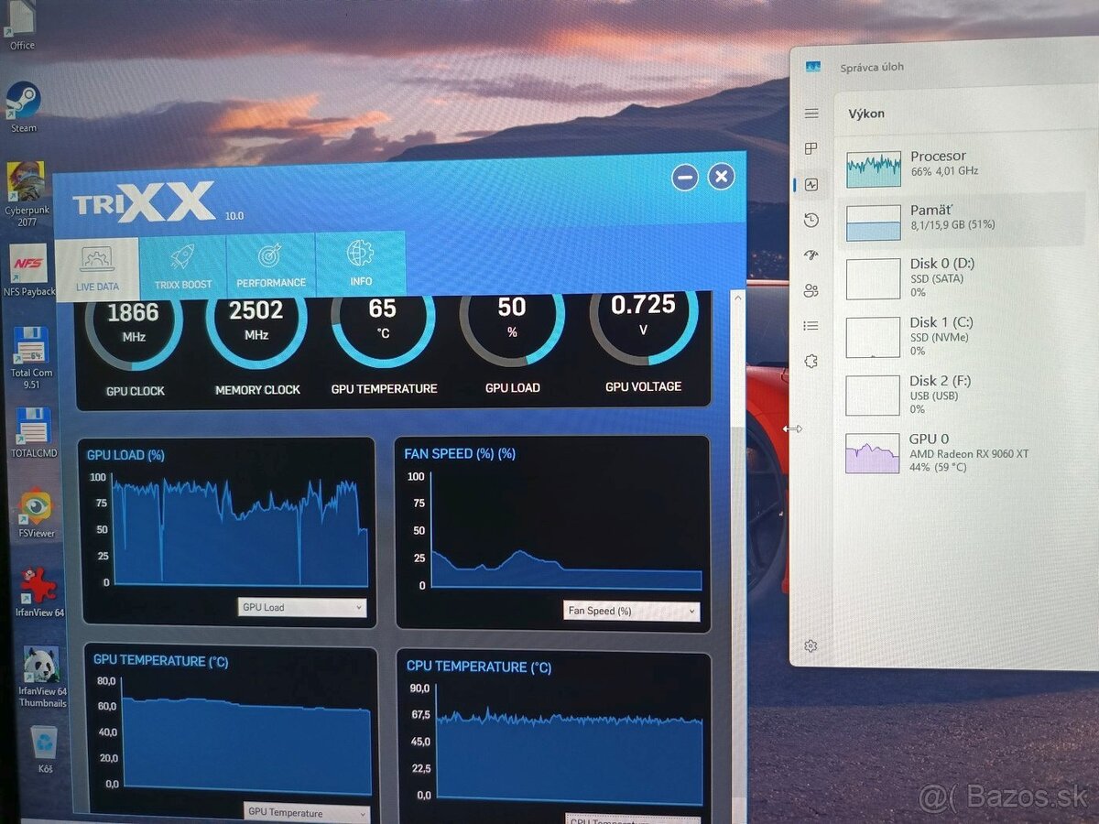Open FSViewer desktop icon
Image resolution: width=1099 pixels, height=824 pixels.
point(36,508)
